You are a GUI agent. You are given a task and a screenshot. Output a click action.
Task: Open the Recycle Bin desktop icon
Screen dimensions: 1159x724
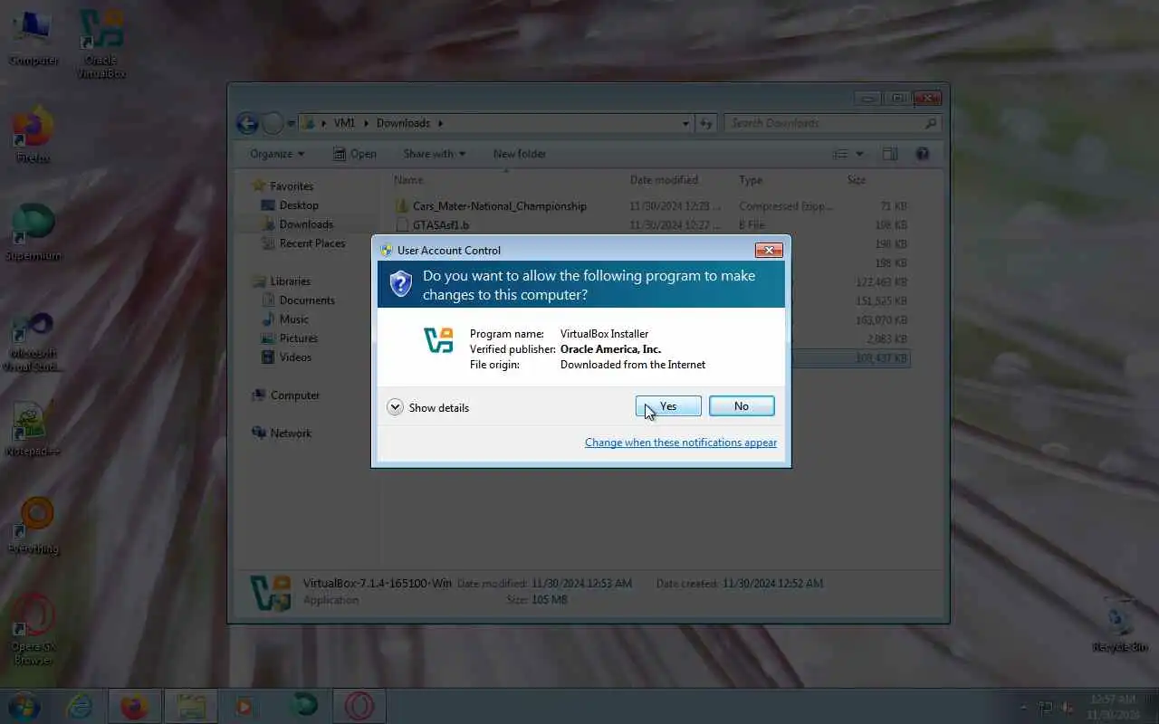pyautogui.click(x=1119, y=624)
